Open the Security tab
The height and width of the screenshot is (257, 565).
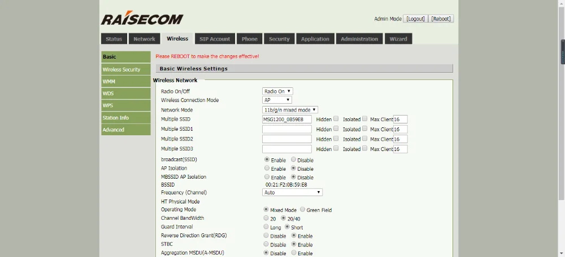coord(279,39)
